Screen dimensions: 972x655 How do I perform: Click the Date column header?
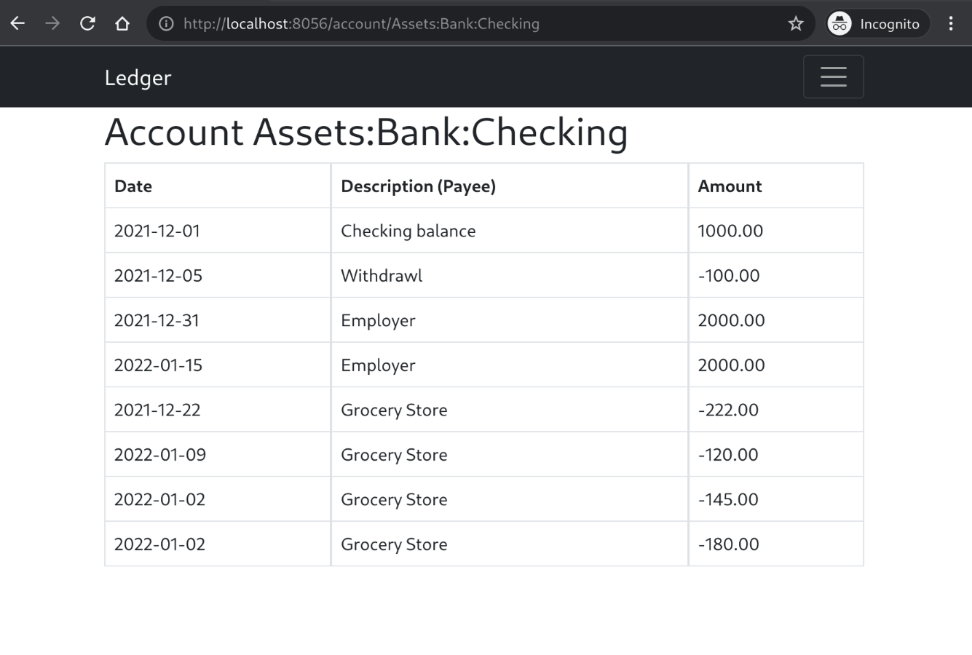click(133, 186)
